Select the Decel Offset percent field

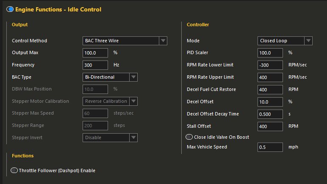tap(270, 102)
